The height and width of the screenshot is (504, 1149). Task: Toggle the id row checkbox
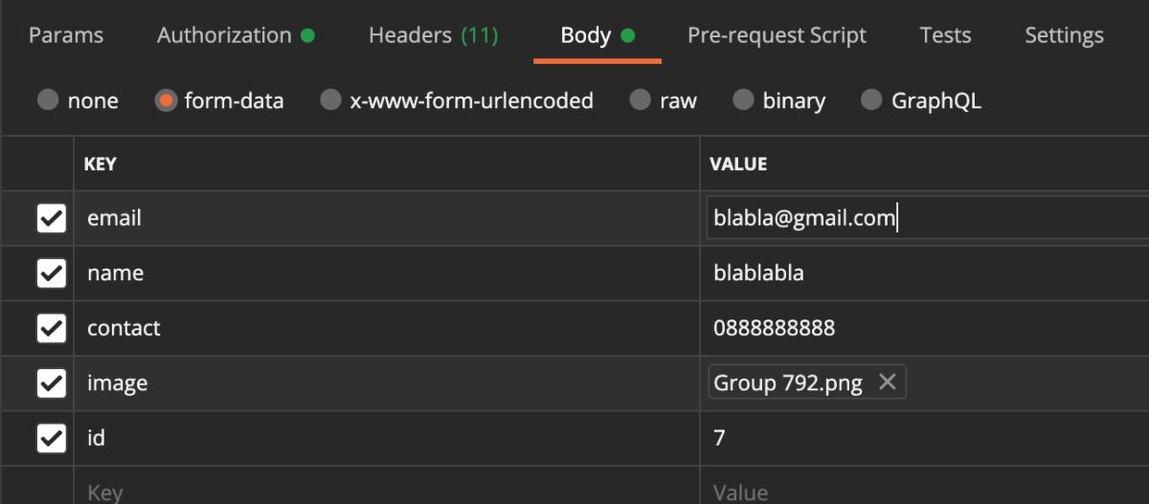coord(51,439)
